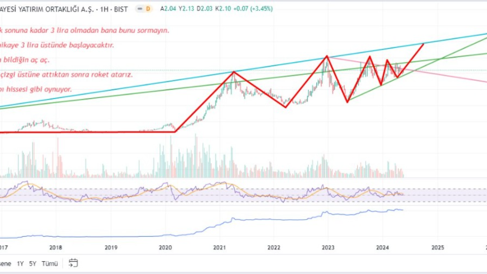Click the 2025 label on time axis

[x=437, y=247]
